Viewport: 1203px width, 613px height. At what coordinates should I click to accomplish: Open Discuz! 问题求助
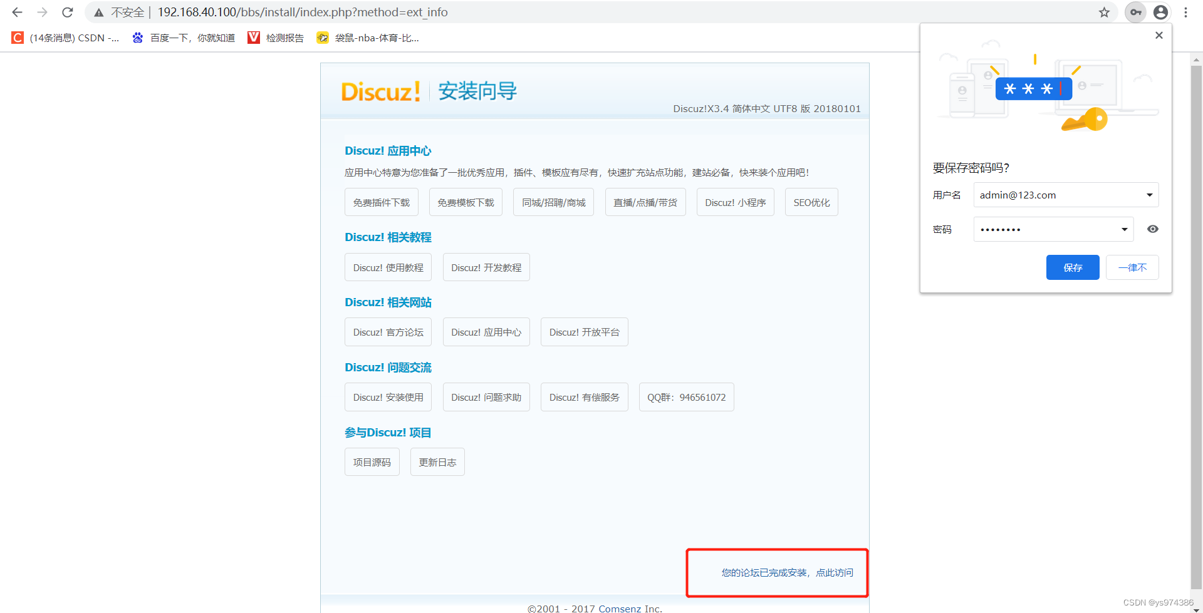486,397
